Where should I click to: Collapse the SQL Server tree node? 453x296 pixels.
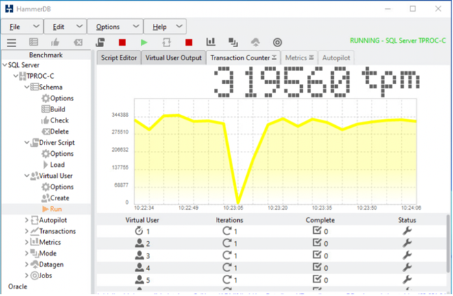tap(5, 65)
